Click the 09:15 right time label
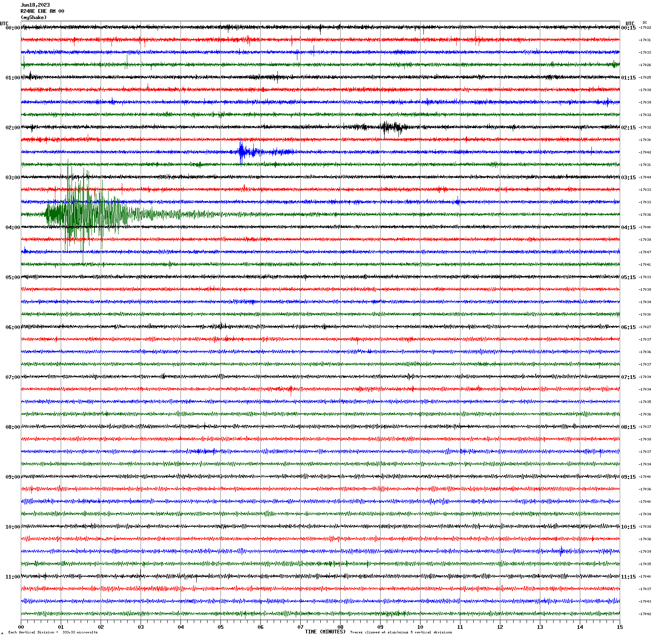Viewport: 653px width, 638px height. click(x=628, y=477)
